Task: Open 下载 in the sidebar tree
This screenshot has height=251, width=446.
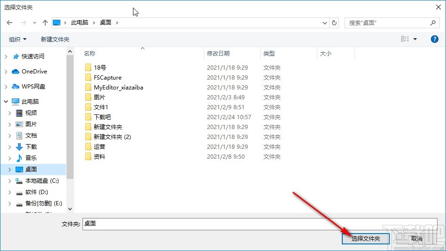Action: tap(31, 146)
